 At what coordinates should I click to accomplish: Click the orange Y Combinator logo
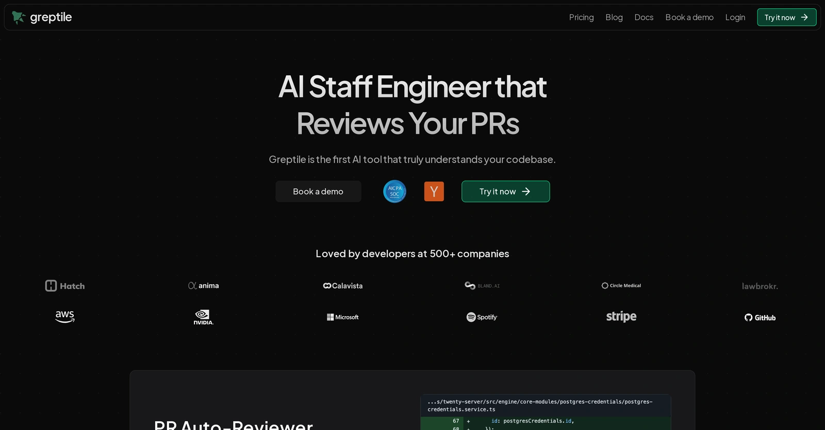coord(434,191)
